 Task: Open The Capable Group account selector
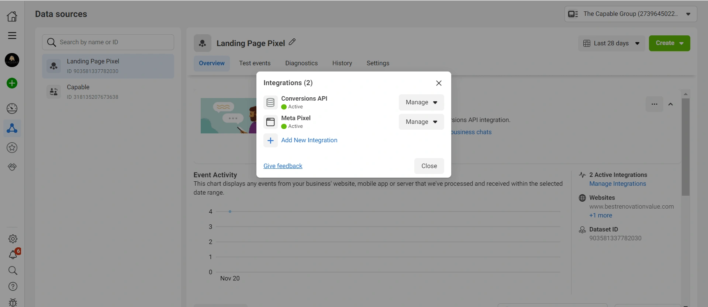coord(631,14)
